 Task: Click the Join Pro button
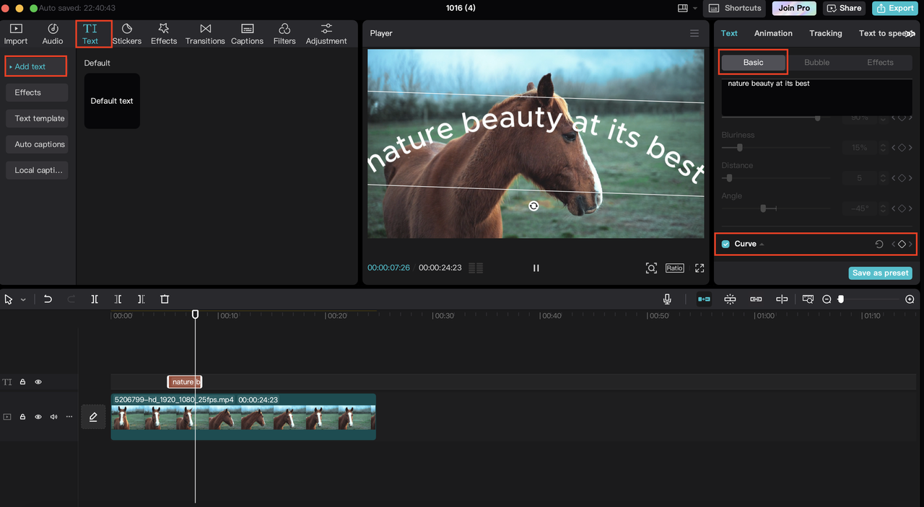coord(794,8)
